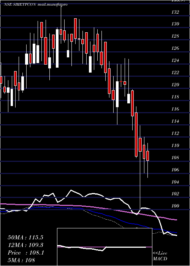Click the 108 price axis label

[x=175, y=158]
